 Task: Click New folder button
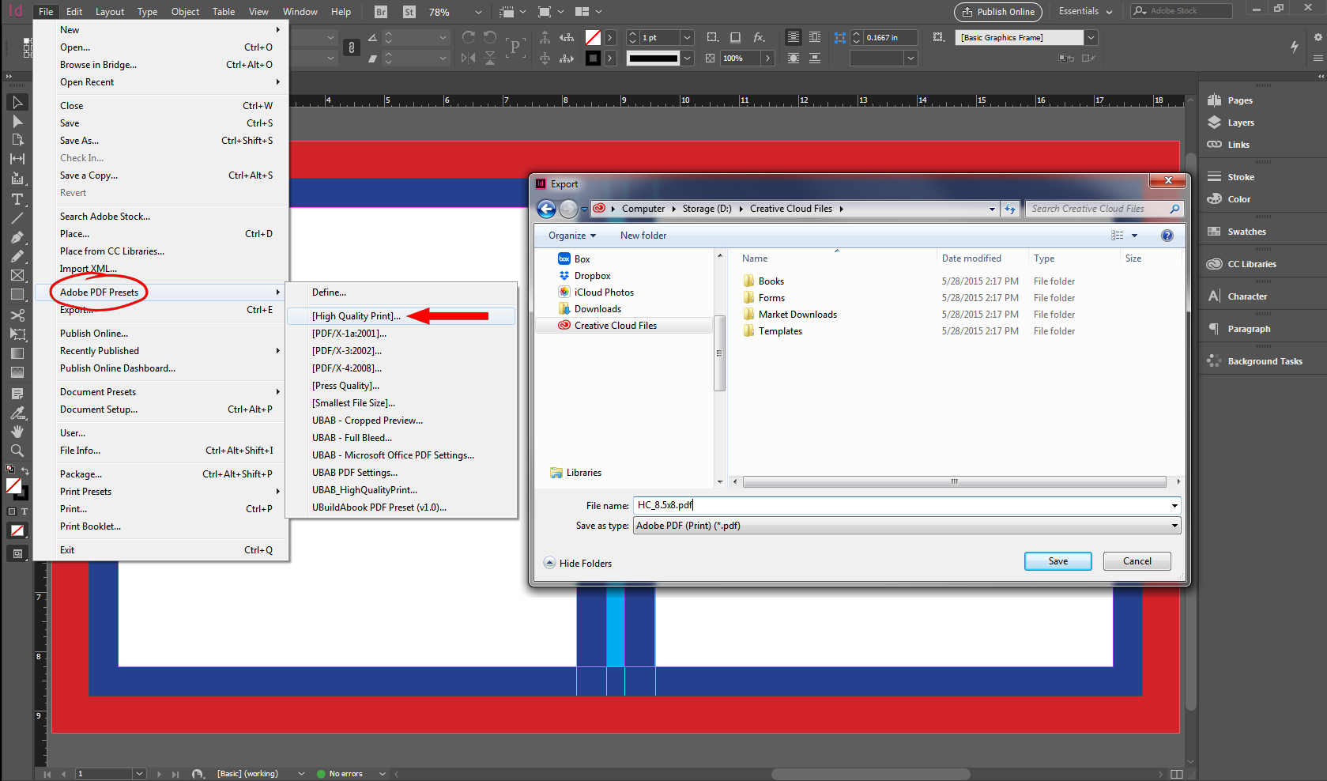tap(643, 236)
